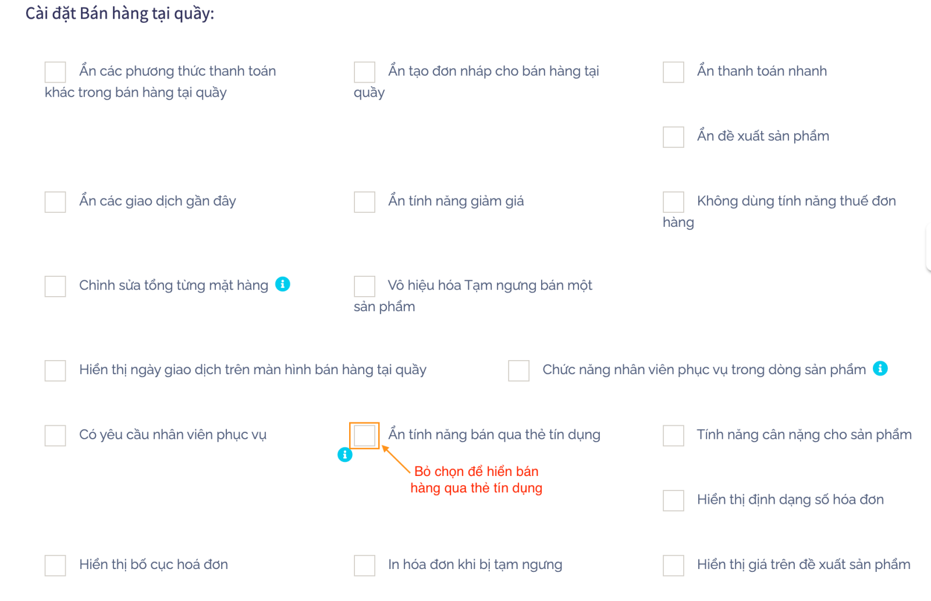The height and width of the screenshot is (601, 931).
Task: Uncheck Ẩn tính năng bán qua thẻ tín dụng
Action: [364, 435]
